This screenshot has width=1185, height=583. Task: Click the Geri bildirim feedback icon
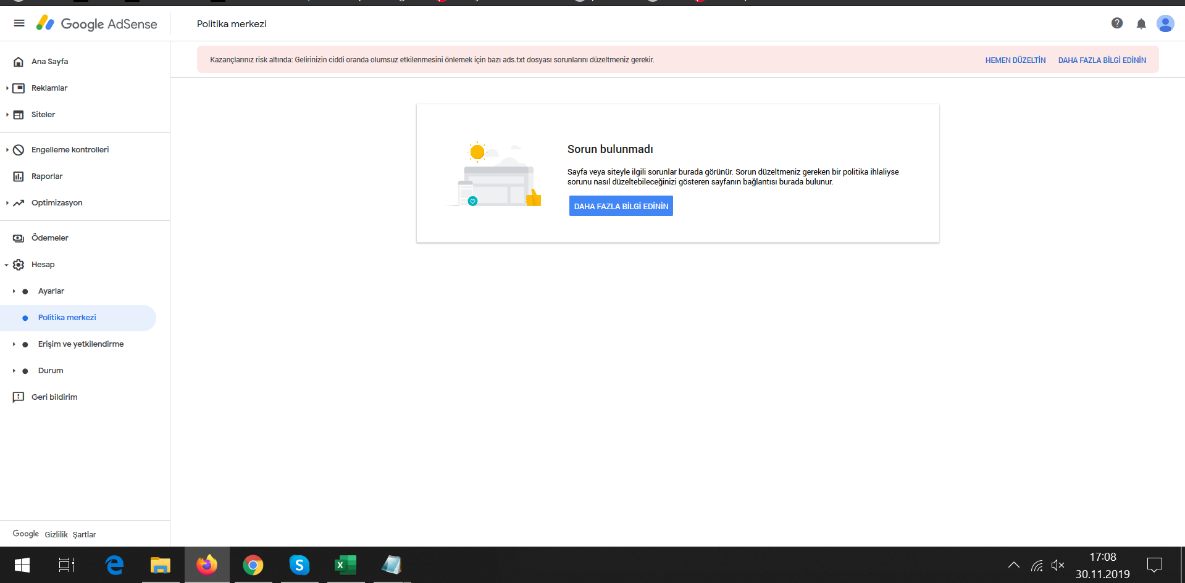(x=19, y=397)
